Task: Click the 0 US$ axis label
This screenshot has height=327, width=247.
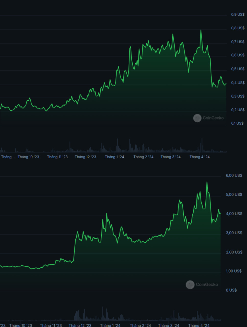Action: click(x=231, y=290)
